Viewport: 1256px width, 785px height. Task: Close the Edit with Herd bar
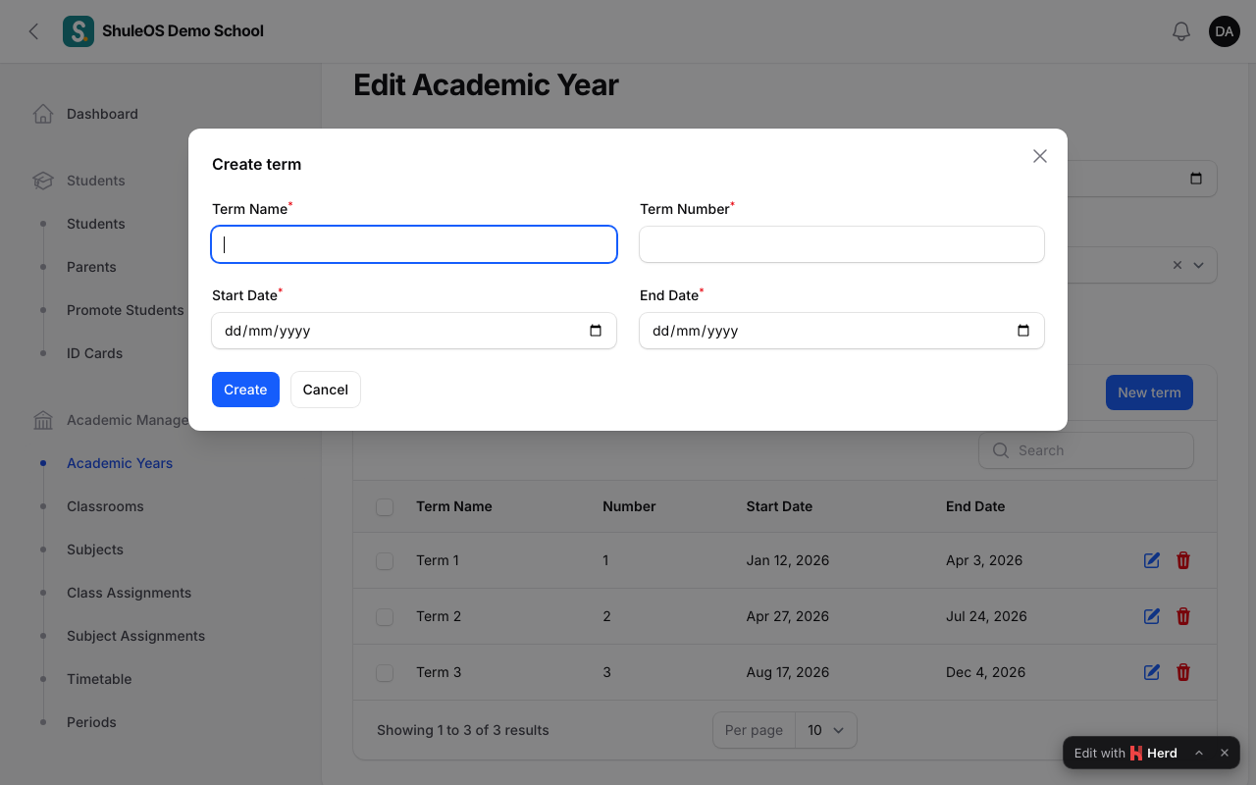click(1225, 753)
